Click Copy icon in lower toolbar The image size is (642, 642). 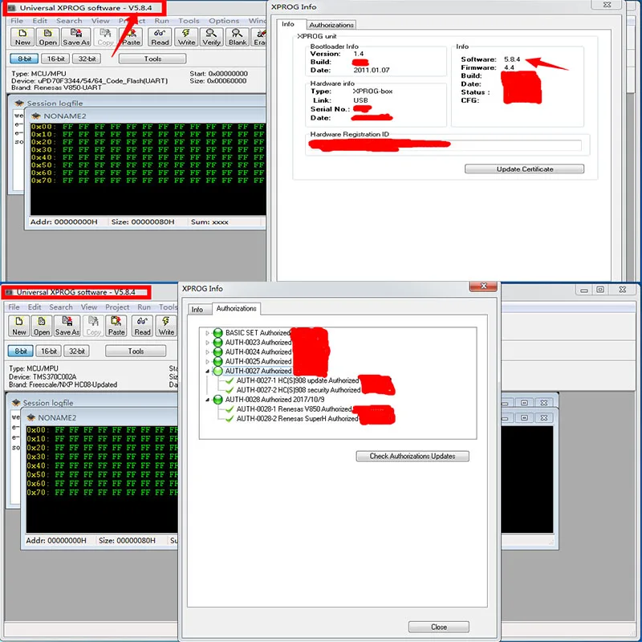point(93,326)
